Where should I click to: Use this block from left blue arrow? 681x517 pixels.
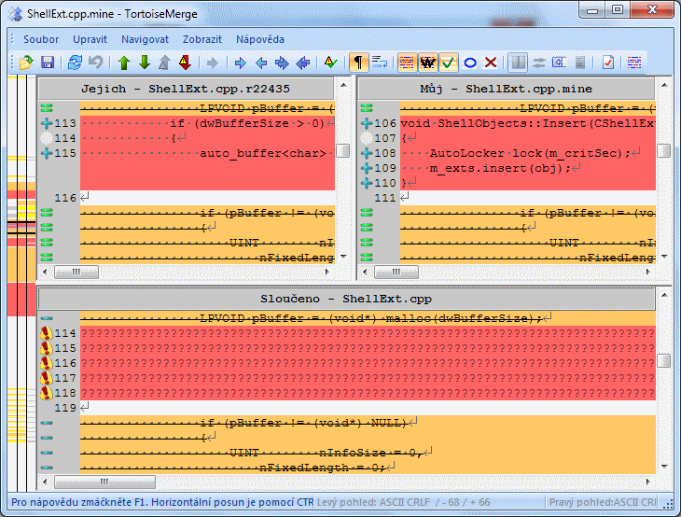click(261, 63)
